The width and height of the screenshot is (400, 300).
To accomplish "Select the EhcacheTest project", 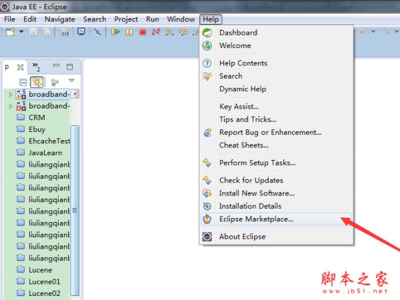I will tap(49, 141).
